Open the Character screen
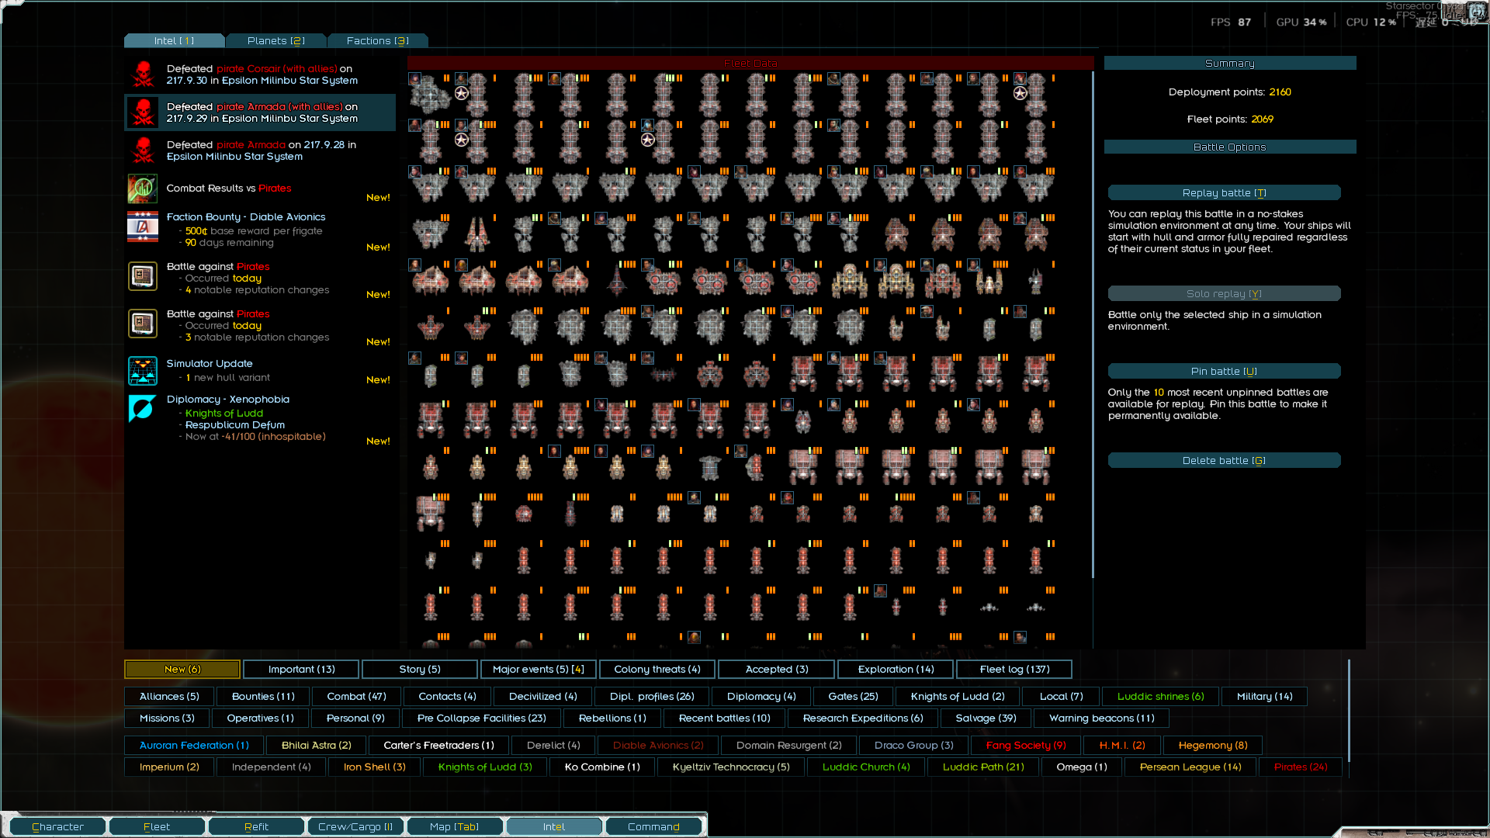Image resolution: width=1490 pixels, height=838 pixels. point(57,826)
